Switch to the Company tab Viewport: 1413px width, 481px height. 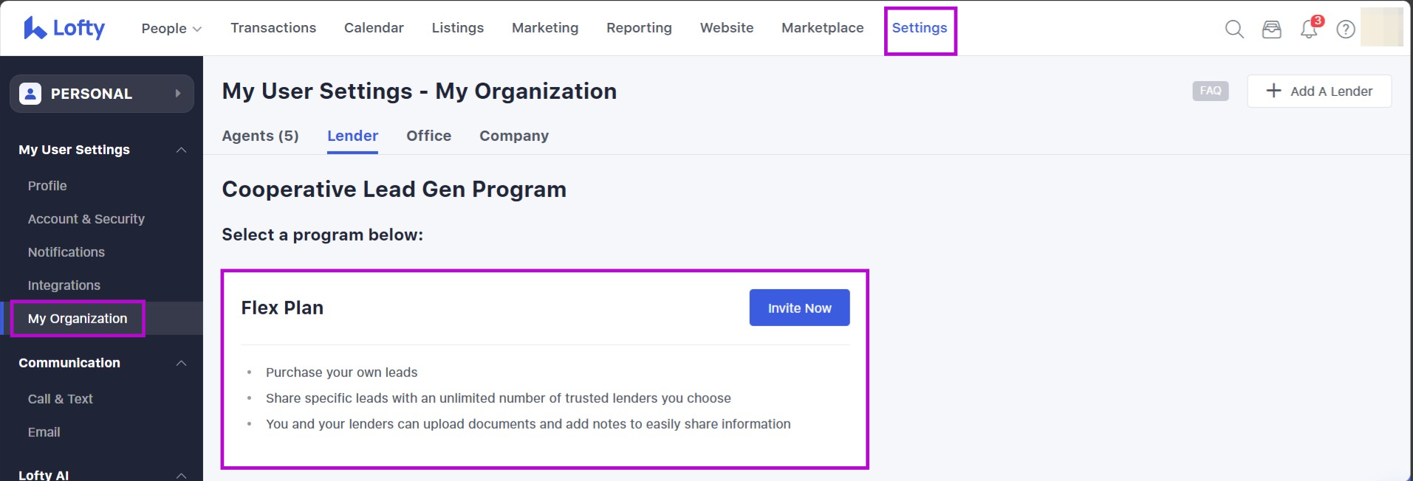click(513, 136)
